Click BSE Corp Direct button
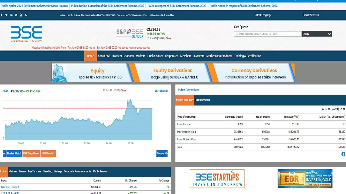The image size is (346, 194). pos(31,154)
